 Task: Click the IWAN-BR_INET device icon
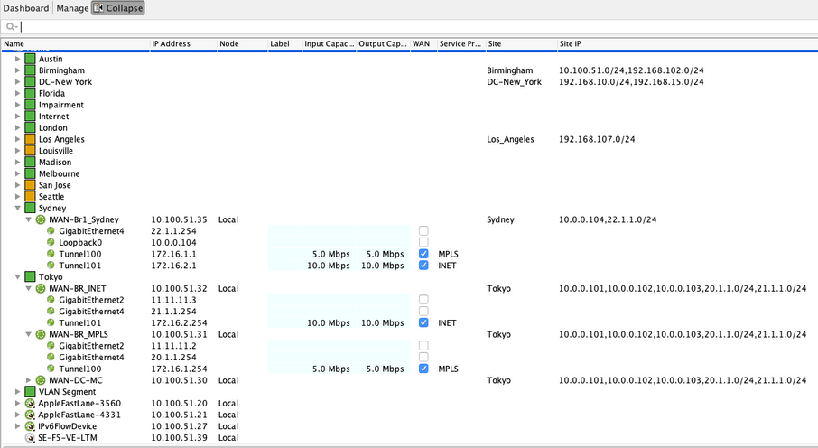(40, 289)
